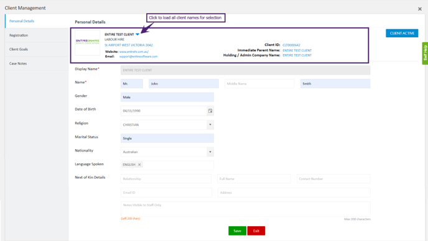428x241 pixels.
Task: Open the Self Help side tab
Action: (x=425, y=53)
